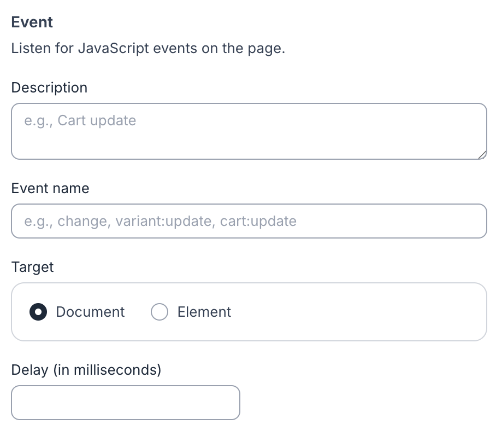
Task: Click the "Description" field label
Action: point(49,88)
